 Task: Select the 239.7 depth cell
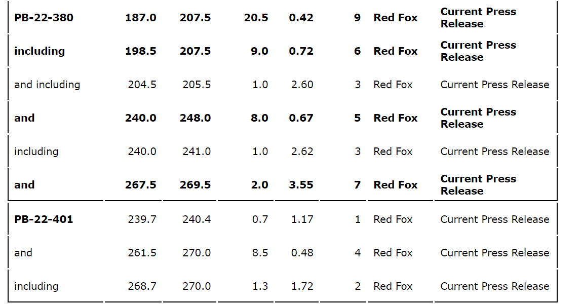point(142,219)
